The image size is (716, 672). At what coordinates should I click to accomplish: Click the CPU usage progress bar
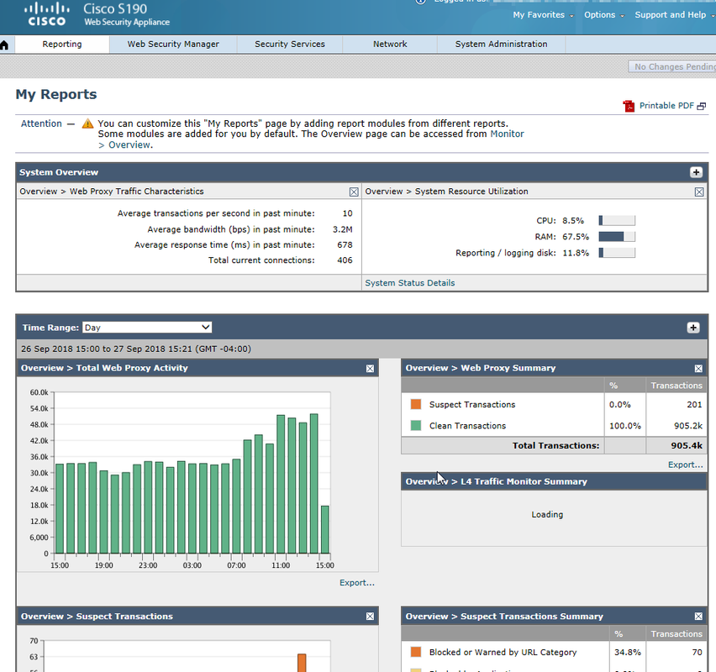pyautogui.click(x=617, y=221)
